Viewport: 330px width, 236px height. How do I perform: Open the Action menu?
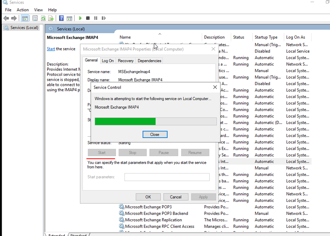(x=23, y=10)
